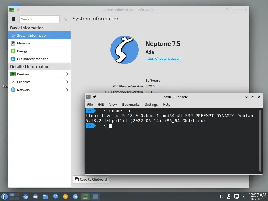Viewport: 268px width, 201px height.
Task: Click the pin icon in Info Center titlebar
Action: tap(18, 10)
